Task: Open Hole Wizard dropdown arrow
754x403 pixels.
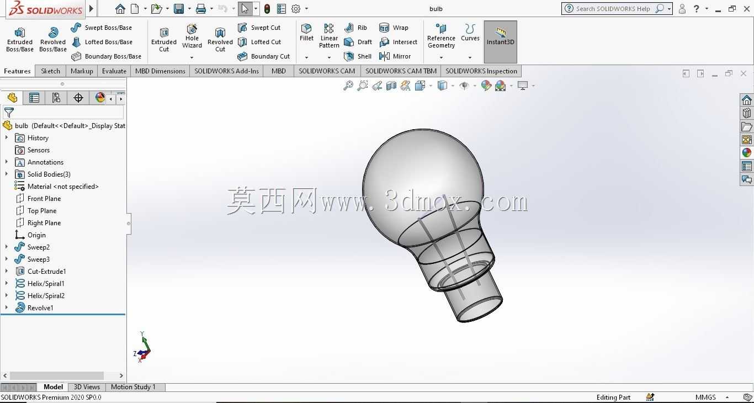Action: coord(192,57)
